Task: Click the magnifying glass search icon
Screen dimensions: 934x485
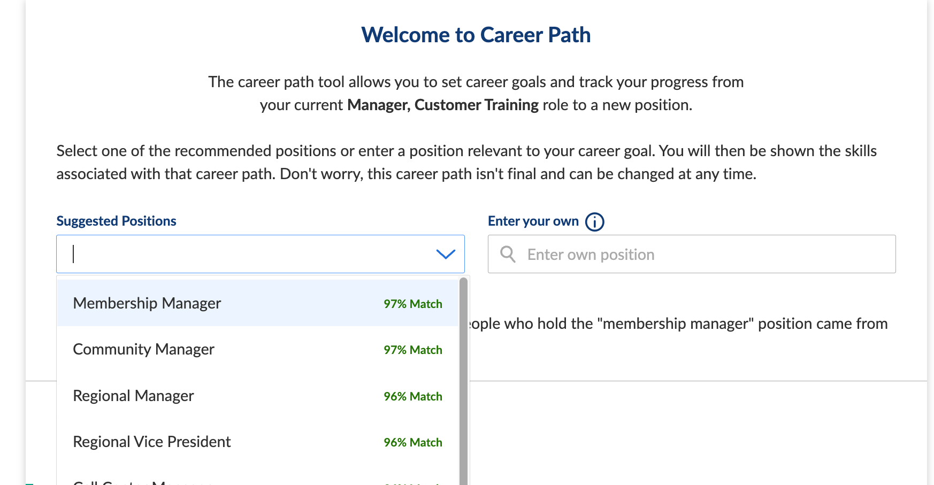Action: [508, 255]
